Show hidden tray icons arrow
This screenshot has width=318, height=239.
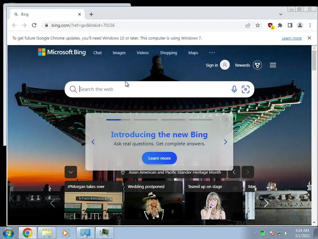255,233
